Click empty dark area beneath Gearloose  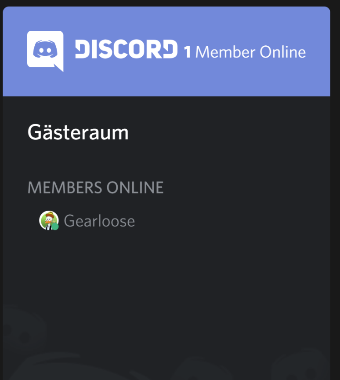pyautogui.click(x=166, y=267)
